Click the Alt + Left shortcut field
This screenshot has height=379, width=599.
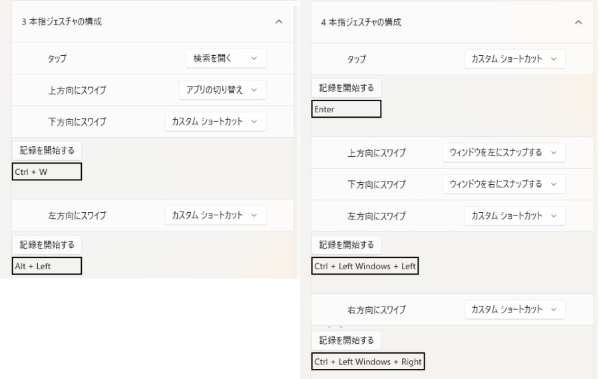(x=47, y=267)
